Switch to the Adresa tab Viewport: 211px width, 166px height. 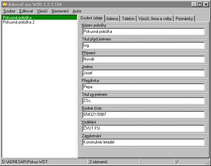tap(112, 19)
